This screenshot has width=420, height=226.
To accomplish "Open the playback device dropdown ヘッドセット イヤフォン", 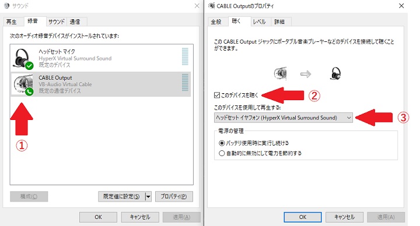I will (283, 118).
